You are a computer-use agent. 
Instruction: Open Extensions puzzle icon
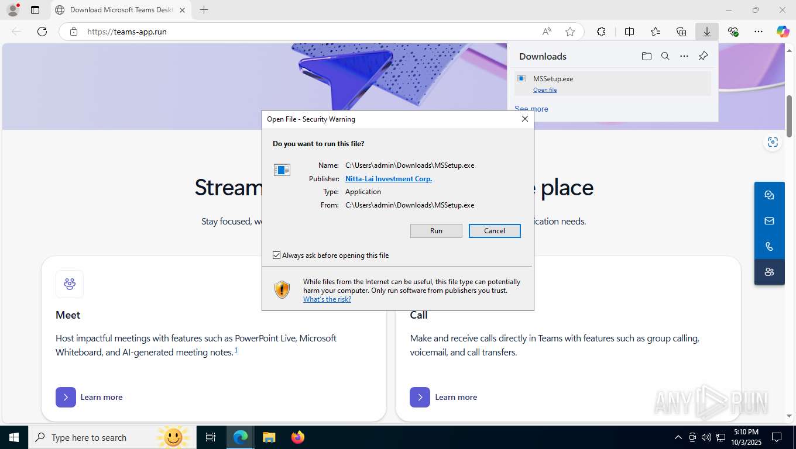pyautogui.click(x=601, y=32)
